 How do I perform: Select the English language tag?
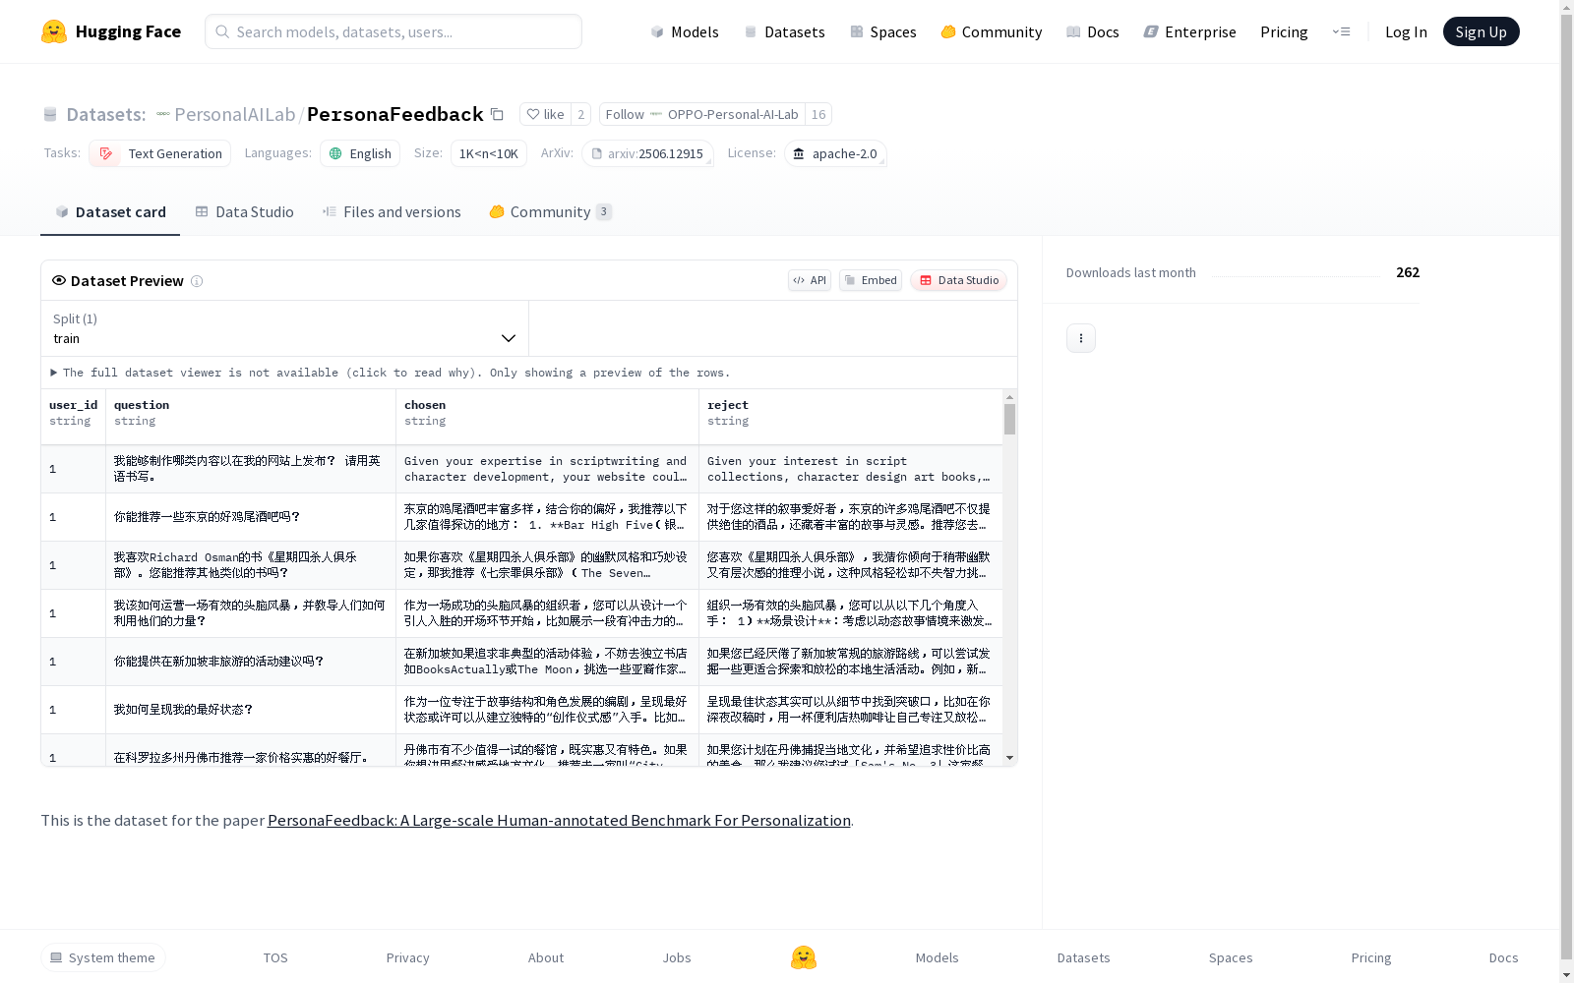(360, 153)
